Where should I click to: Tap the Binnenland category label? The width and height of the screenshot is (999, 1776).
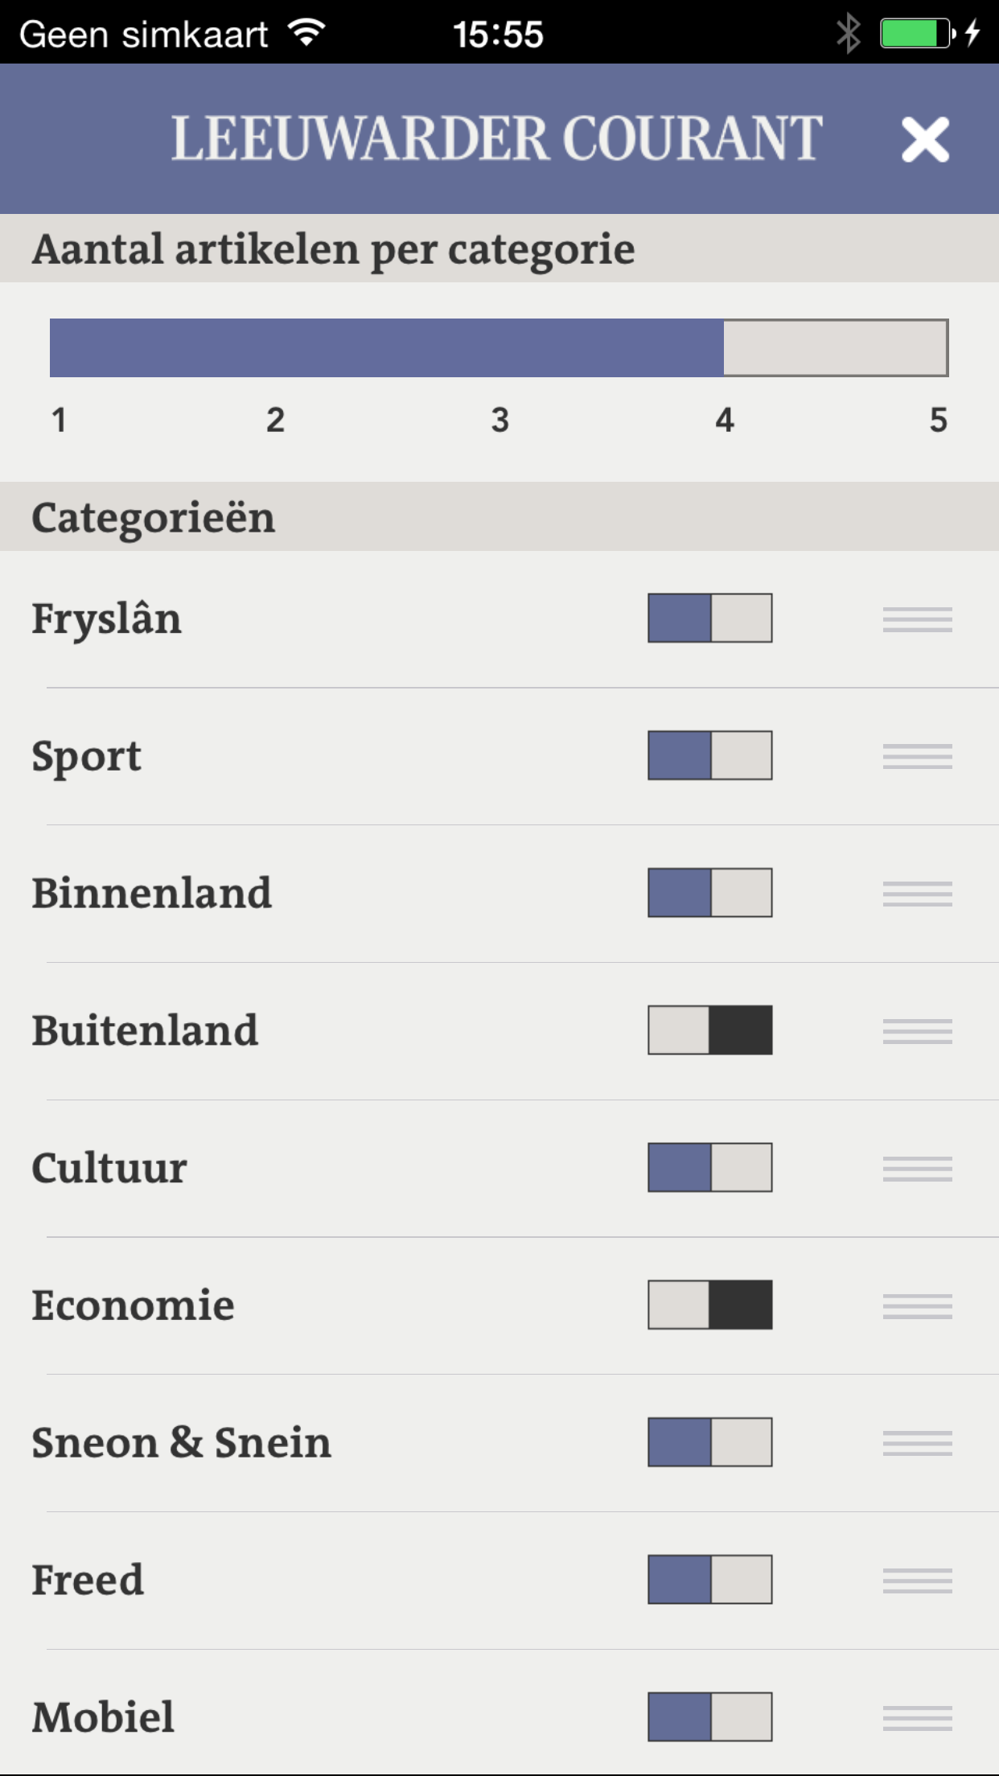pyautogui.click(x=152, y=894)
